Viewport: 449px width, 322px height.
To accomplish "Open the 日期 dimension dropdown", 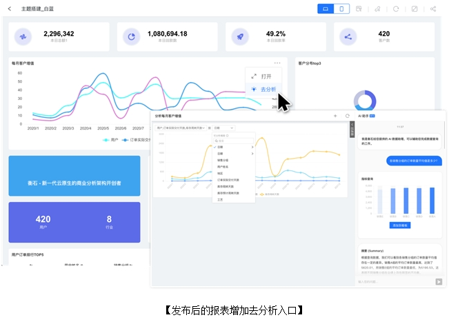I will (223, 128).
